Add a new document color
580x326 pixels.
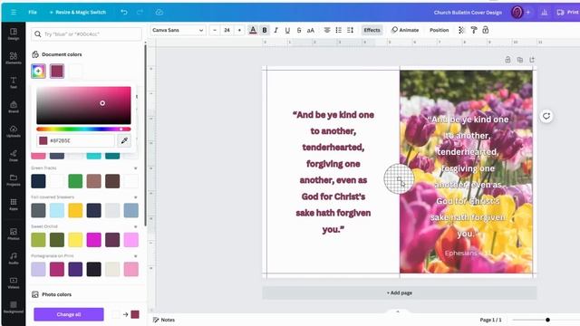coord(38,71)
